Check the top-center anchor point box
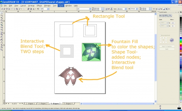The height and width of the screenshot is (111, 182). 163,38
